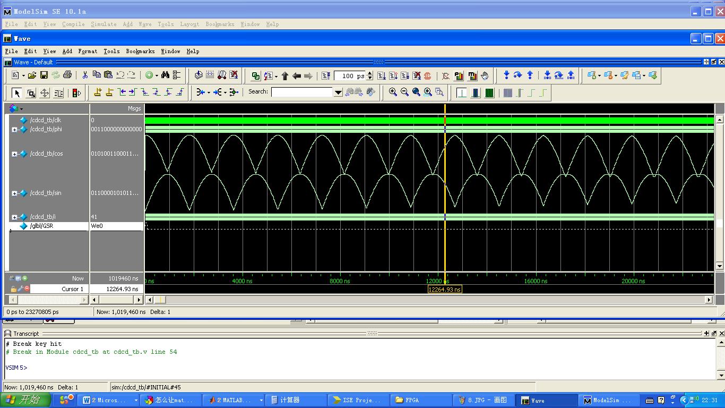Click the waveform vertical scrollbar down arrow
Image resolution: width=725 pixels, height=408 pixels.
[720, 266]
